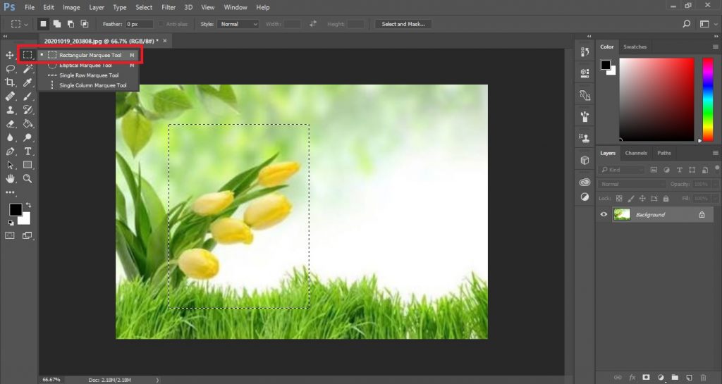Viewport: 722px width, 384px height.
Task: Open the Screen Mode options
Action: point(27,235)
